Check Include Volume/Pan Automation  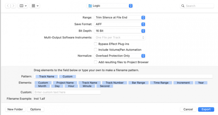point(96,50)
